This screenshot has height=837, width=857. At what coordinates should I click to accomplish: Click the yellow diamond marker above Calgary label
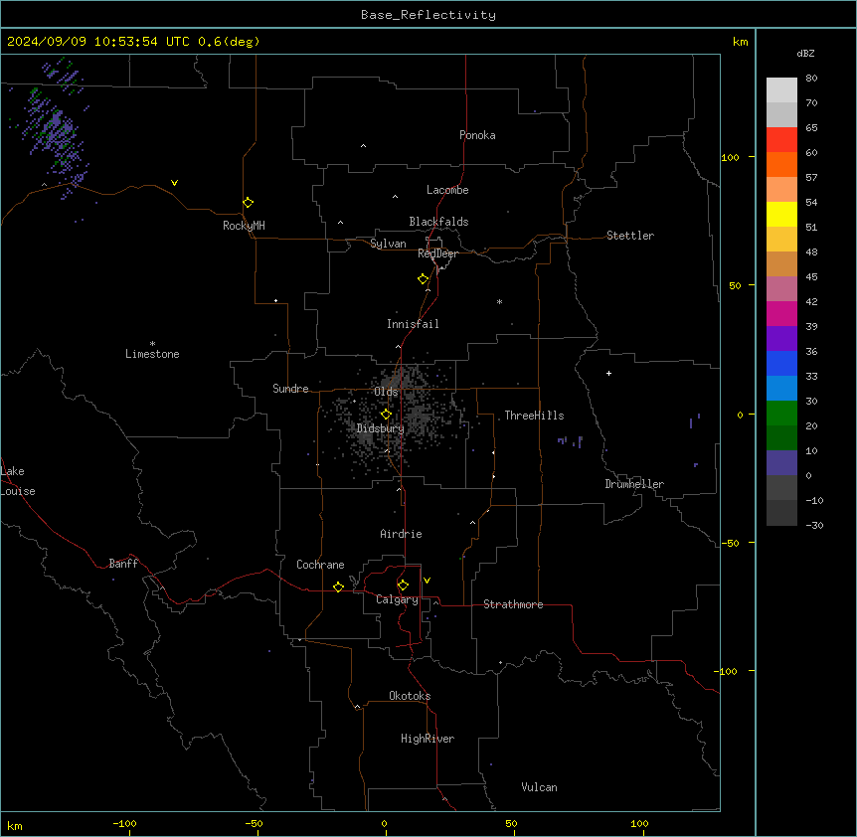(403, 586)
